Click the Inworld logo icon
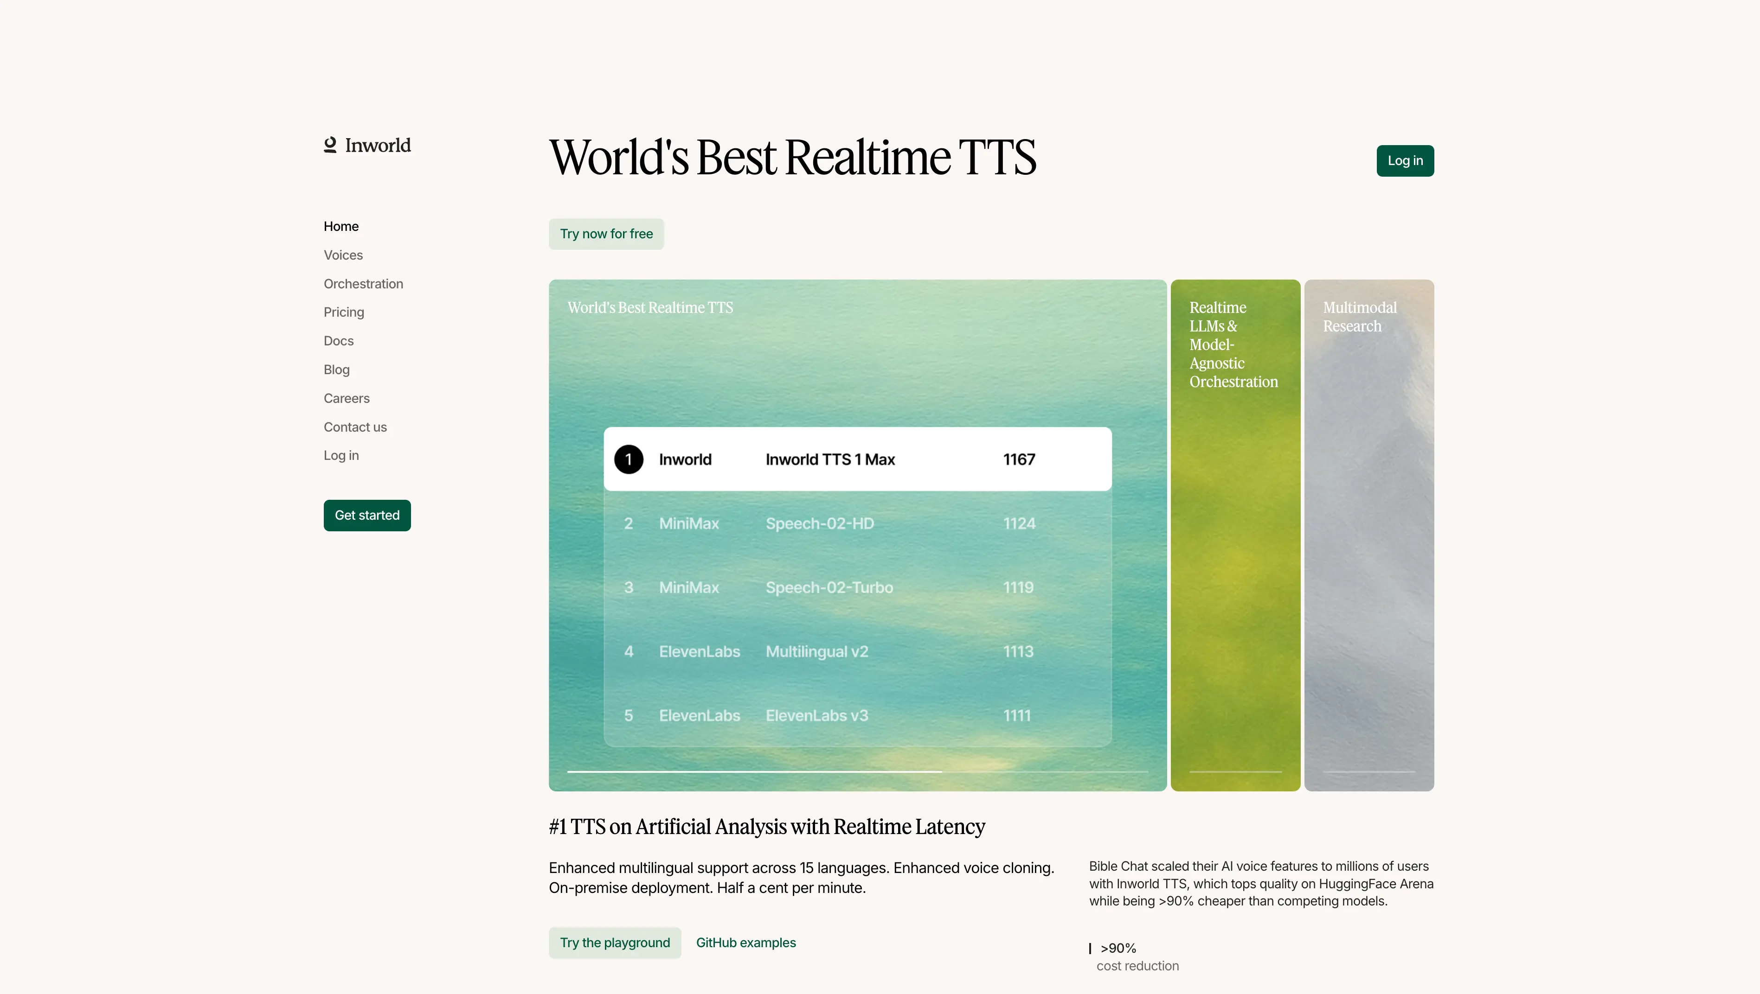This screenshot has width=1760, height=994. [x=330, y=145]
